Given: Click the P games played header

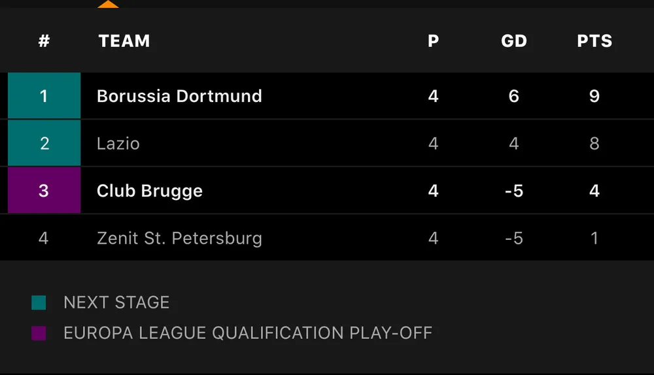Looking at the screenshot, I should [x=433, y=41].
